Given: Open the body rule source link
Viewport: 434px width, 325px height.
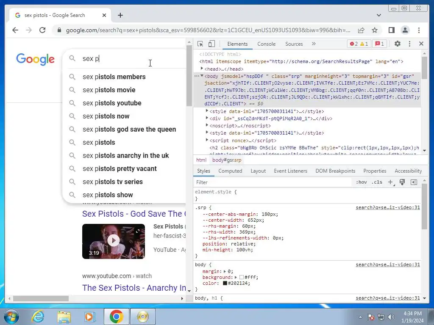Looking at the screenshot, I should coord(388,265).
